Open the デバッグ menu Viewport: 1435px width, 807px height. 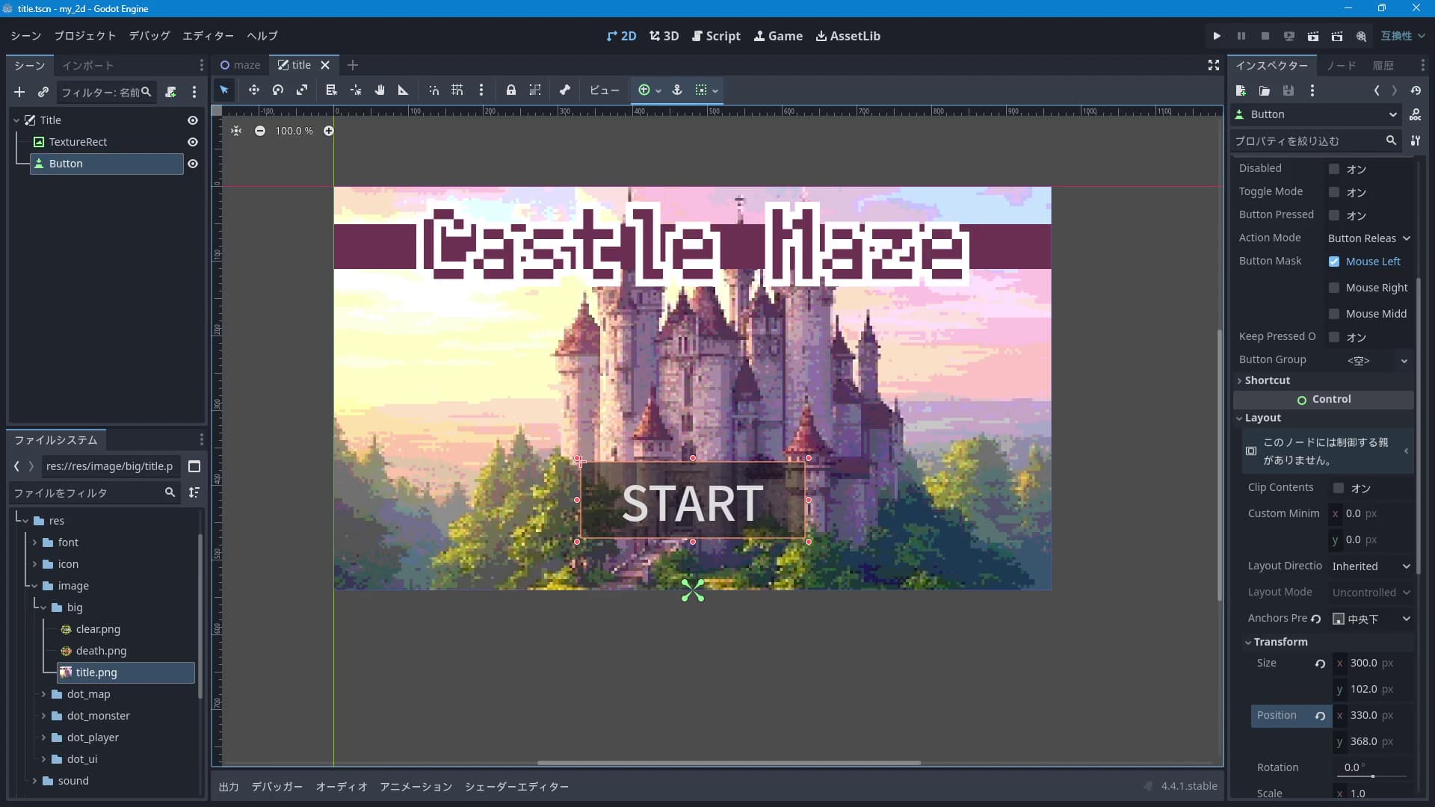click(149, 36)
